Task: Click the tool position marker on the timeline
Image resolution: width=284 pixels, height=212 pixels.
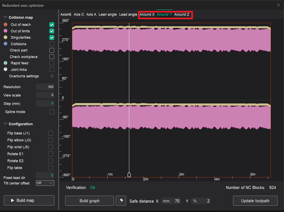Action: [x=129, y=174]
